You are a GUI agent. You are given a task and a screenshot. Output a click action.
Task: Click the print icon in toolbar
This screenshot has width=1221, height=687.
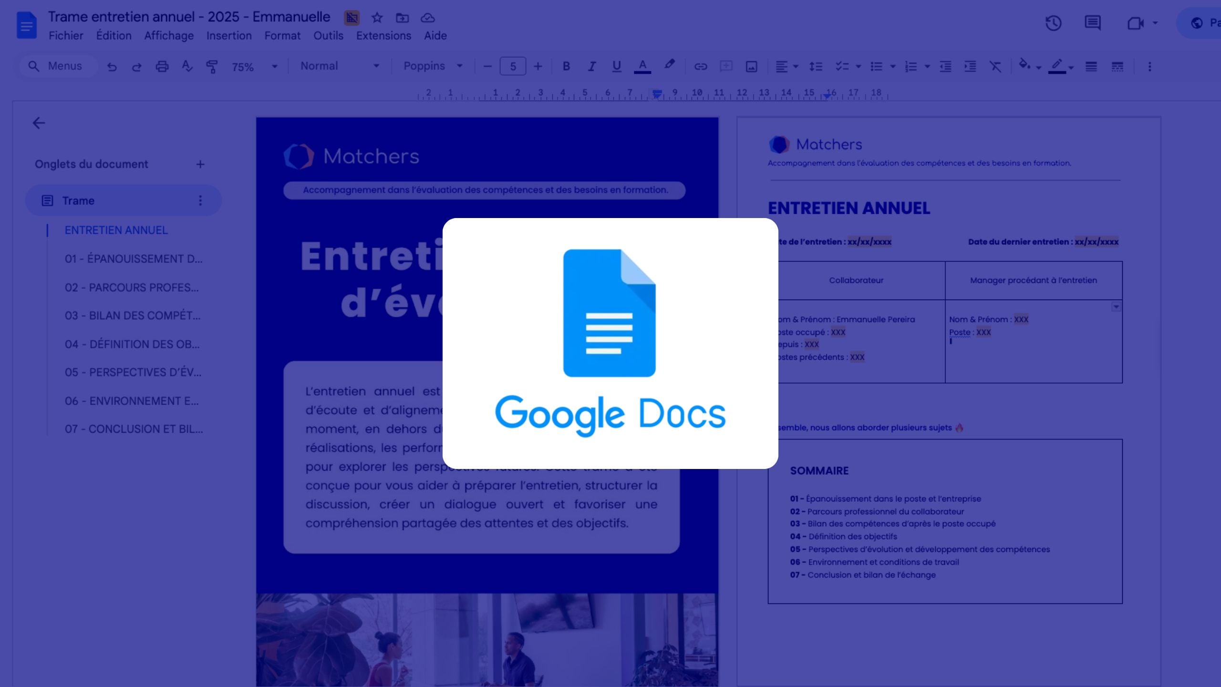pos(162,66)
